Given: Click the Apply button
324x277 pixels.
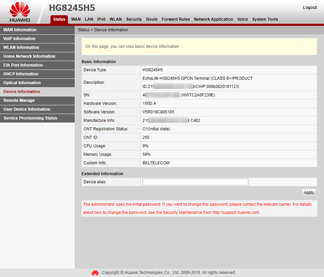Looking at the screenshot, I should pyautogui.click(x=309, y=192).
